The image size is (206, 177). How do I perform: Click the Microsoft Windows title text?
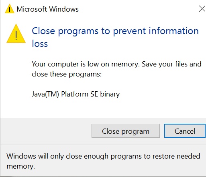pos(47,9)
